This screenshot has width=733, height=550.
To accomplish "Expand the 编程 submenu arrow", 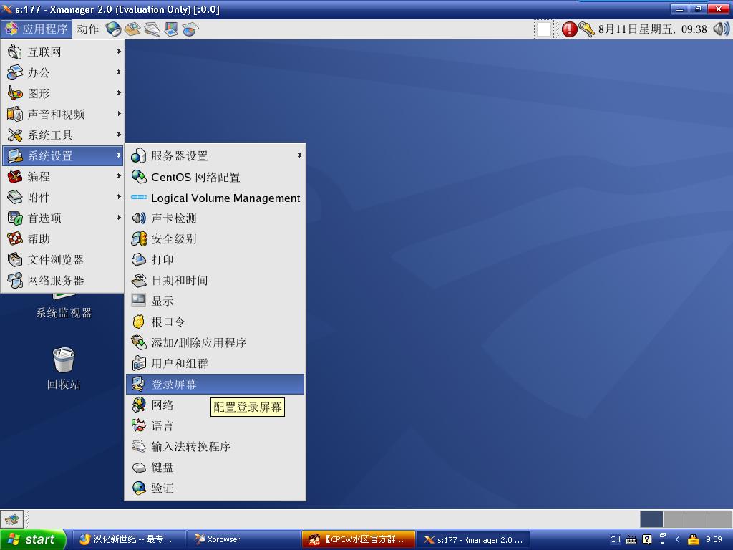I will pos(119,176).
